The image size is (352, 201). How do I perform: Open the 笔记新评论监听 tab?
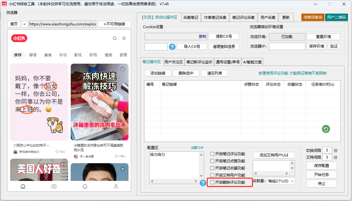click(199, 62)
